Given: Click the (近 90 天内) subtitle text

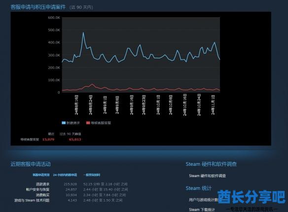Looking at the screenshot, I should [x=81, y=7].
